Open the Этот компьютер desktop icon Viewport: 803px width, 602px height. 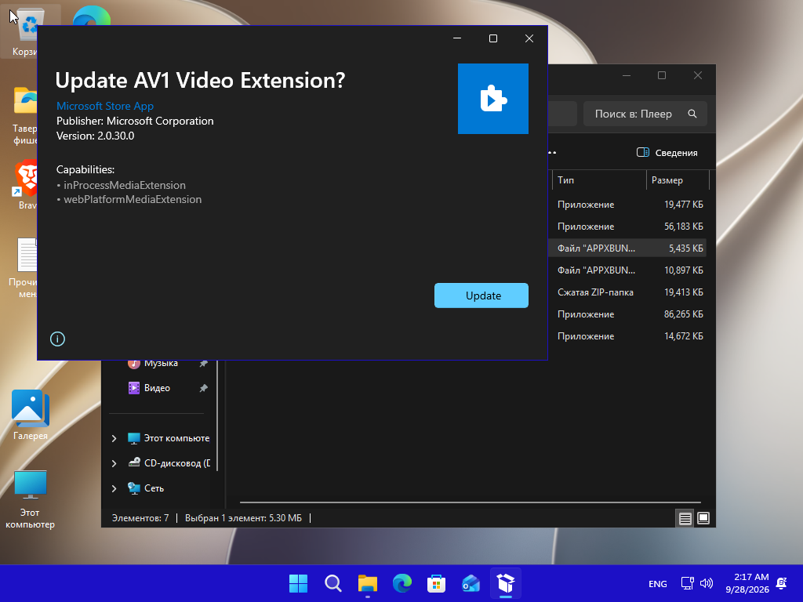31,499
